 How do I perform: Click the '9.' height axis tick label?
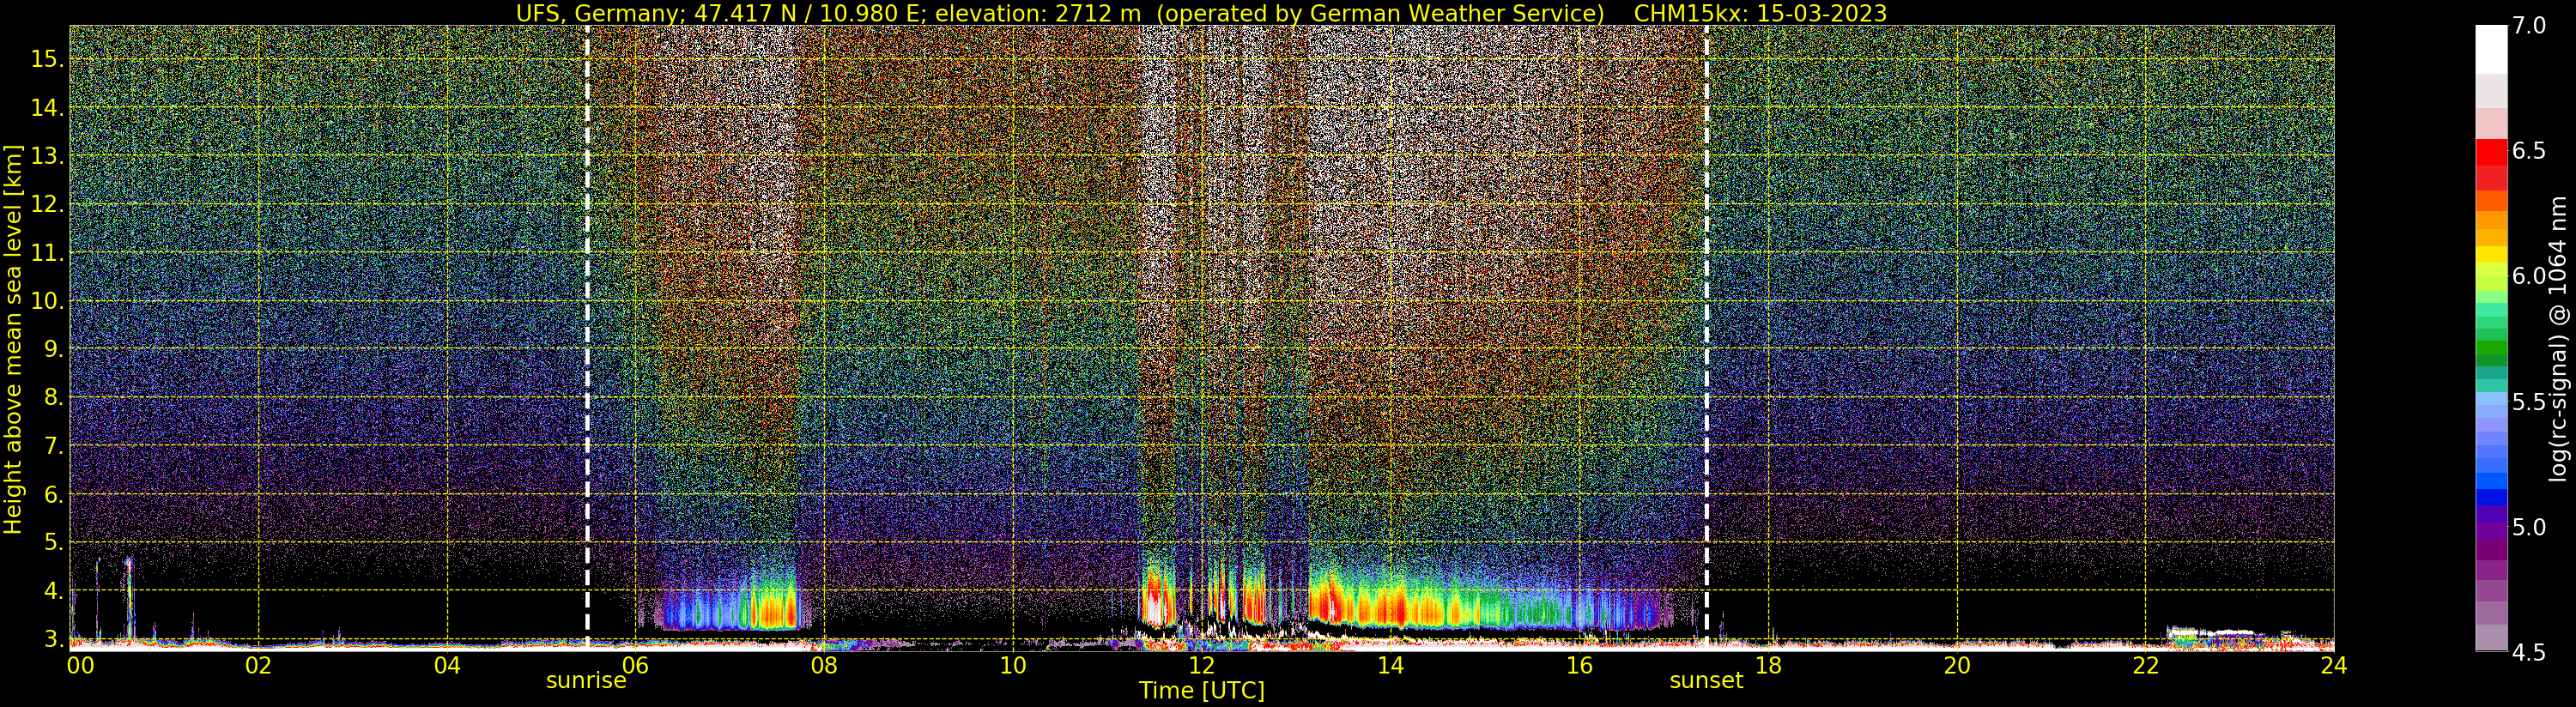(x=54, y=350)
